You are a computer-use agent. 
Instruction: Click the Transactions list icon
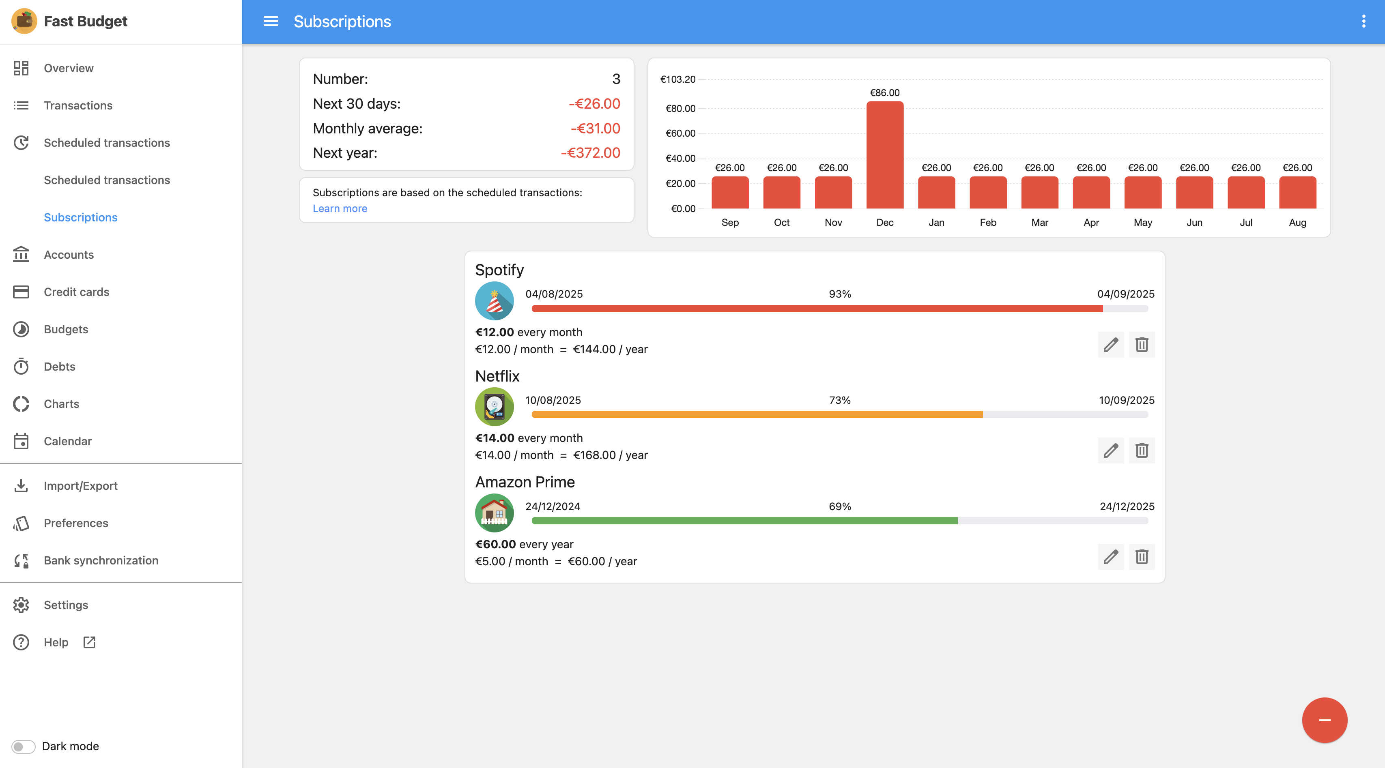click(21, 105)
